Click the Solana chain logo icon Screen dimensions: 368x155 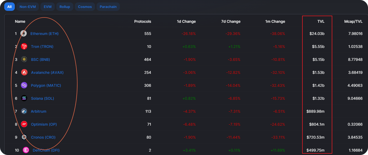click(x=24, y=98)
